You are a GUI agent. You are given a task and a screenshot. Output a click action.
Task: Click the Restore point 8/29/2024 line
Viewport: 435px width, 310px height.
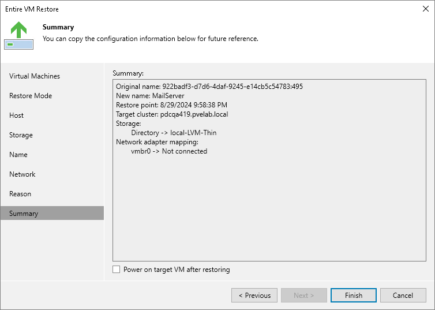point(171,105)
